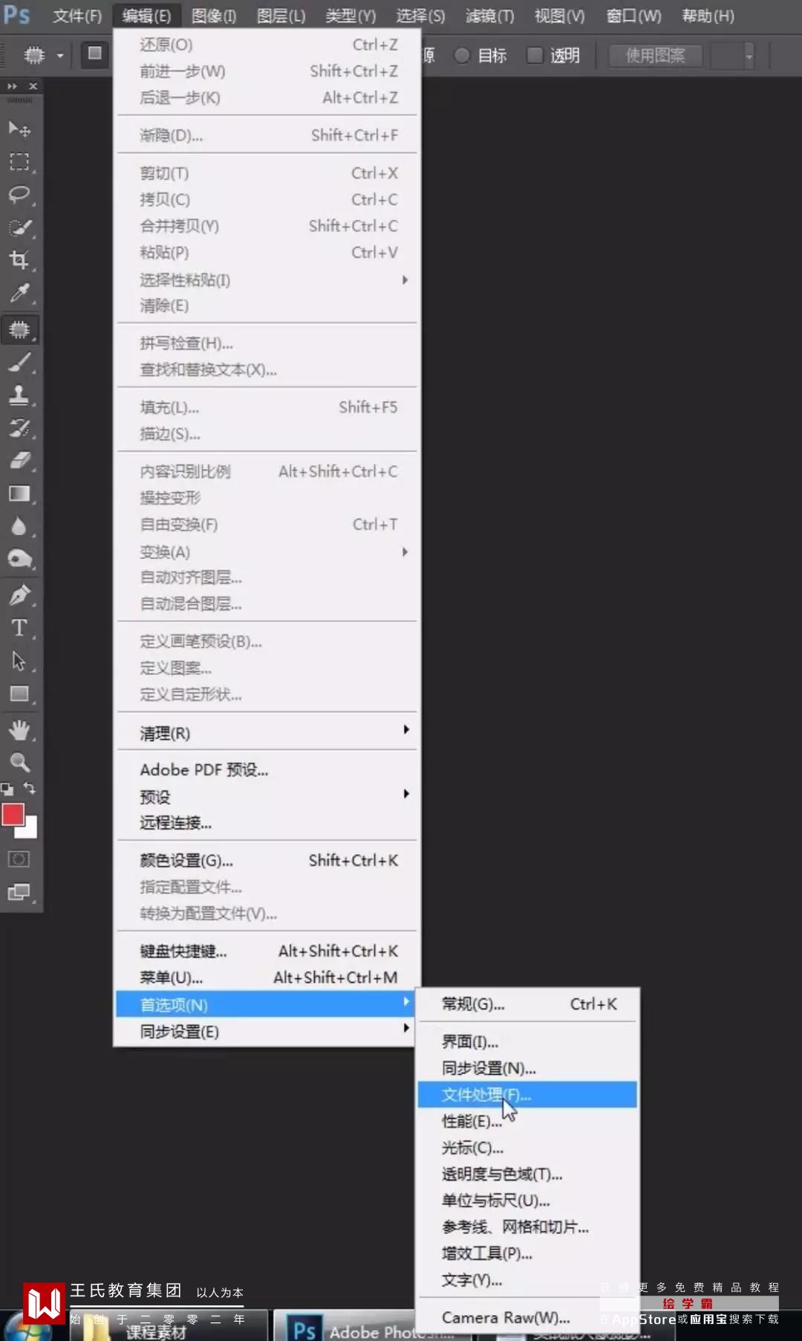Viewport: 802px width, 1341px height.
Task: Select the Lasso tool
Action: pos(19,195)
